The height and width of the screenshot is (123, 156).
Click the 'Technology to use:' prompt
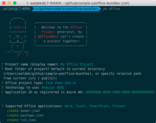pyautogui.click(x=22, y=87)
